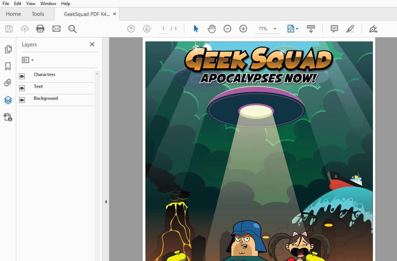Select the Add Comment sticky note icon

point(334,28)
